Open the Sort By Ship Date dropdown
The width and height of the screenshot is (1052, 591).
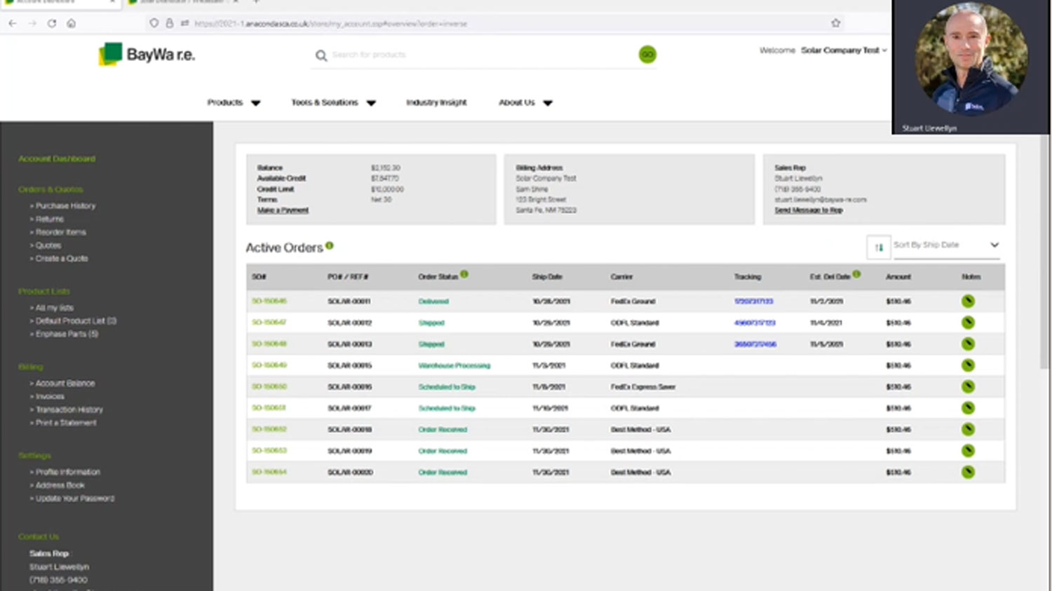point(946,245)
